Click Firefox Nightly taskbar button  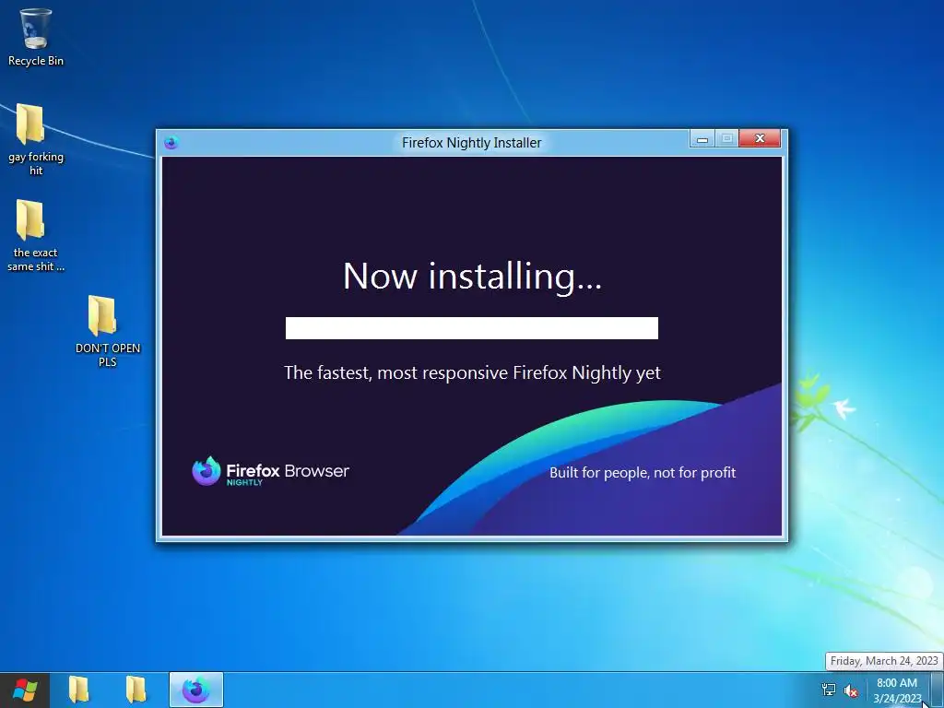(x=196, y=690)
